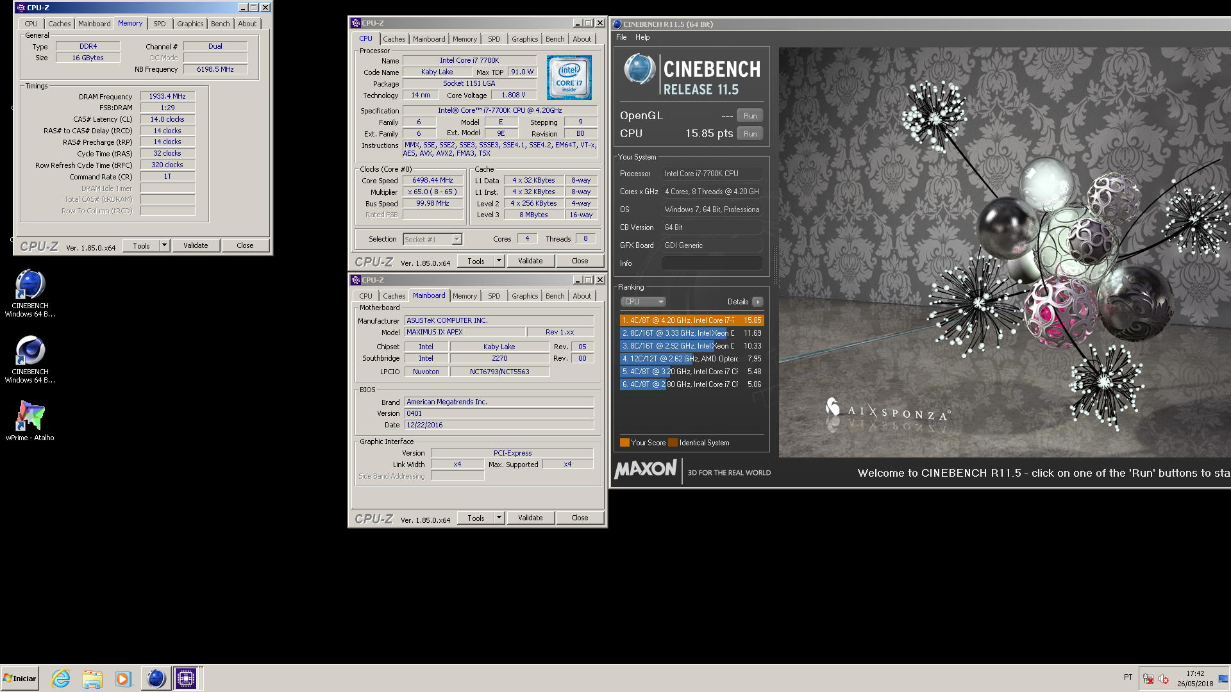Open Windows Media Player from taskbar
The height and width of the screenshot is (692, 1231).
click(x=122, y=679)
